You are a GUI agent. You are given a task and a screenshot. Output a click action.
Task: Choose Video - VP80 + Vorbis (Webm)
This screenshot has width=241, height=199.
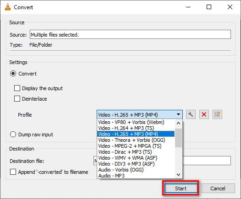point(136,122)
